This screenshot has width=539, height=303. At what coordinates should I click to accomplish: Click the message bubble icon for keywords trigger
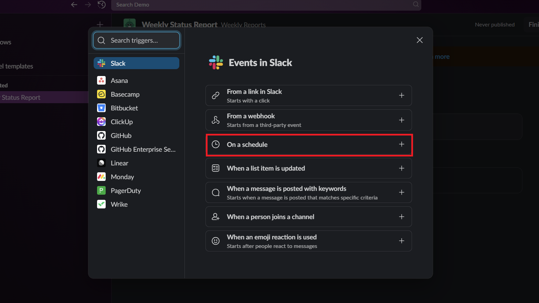215,193
